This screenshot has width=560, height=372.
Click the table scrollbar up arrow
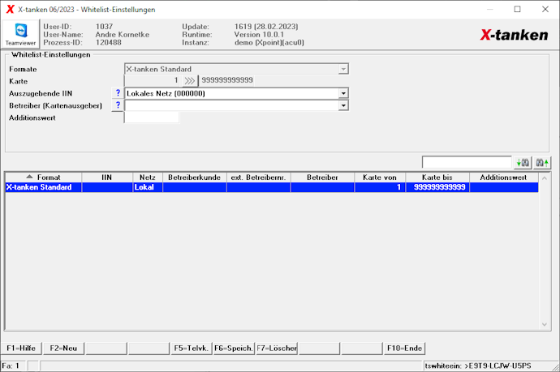tap(545, 178)
